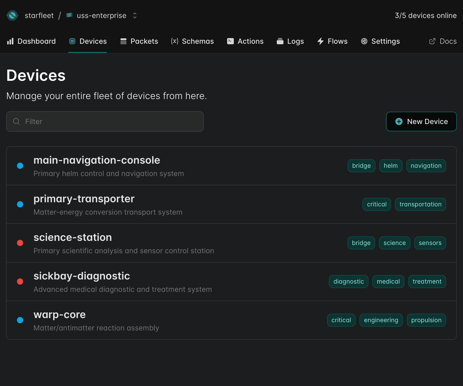463x386 pixels.
Task: Open Dashboard via the bar-chart icon
Action: click(10, 41)
